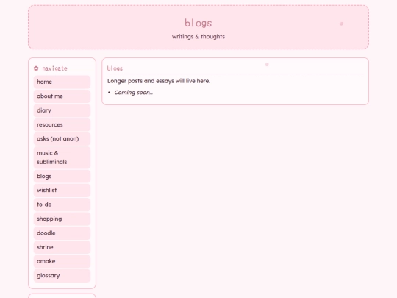The image size is (397, 298).
Task: Open the home navigation link
Action: (x=62, y=82)
